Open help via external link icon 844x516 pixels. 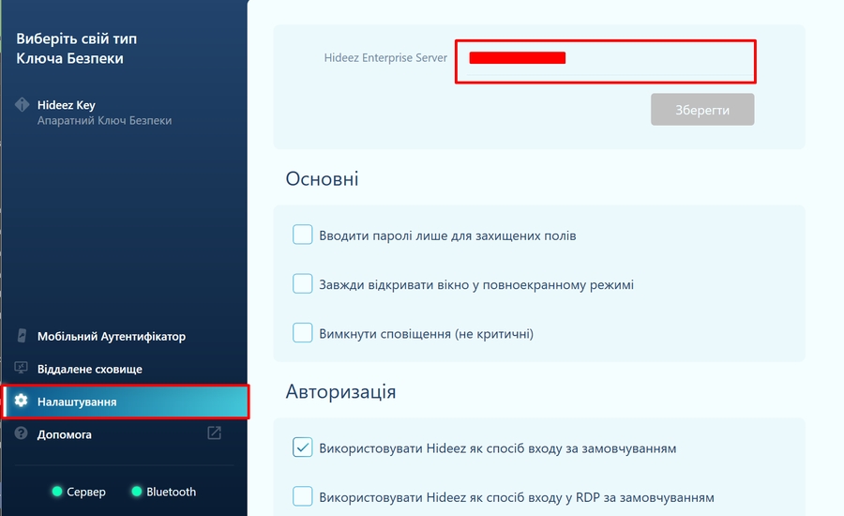(x=214, y=433)
